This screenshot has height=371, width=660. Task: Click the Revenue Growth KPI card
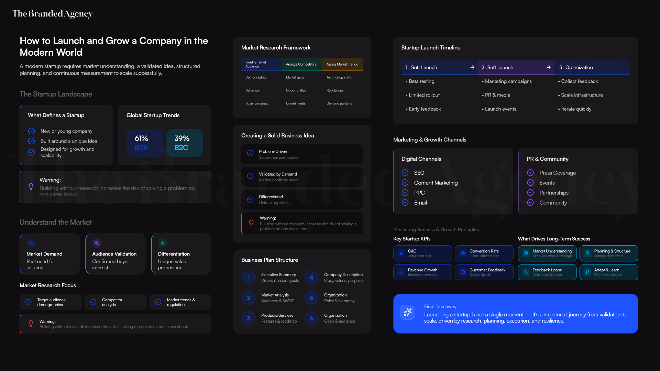coord(422,272)
